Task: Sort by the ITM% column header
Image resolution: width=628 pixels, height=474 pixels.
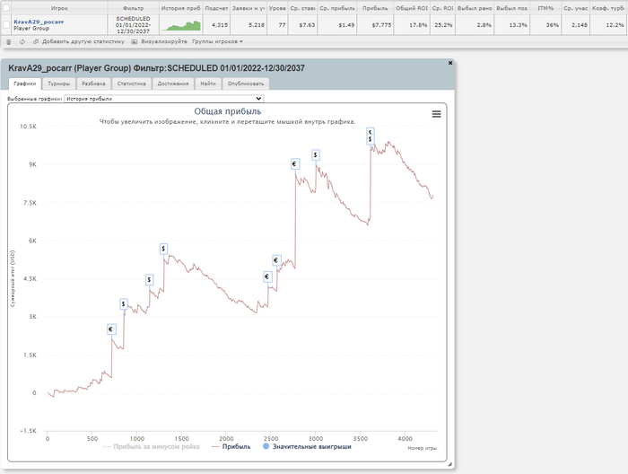Action: pyautogui.click(x=545, y=8)
